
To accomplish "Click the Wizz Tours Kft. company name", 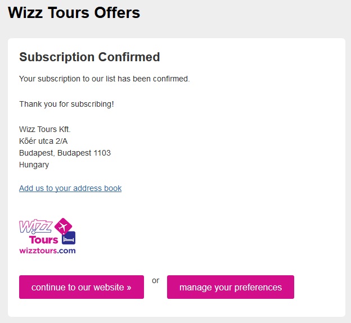I will (x=45, y=129).
